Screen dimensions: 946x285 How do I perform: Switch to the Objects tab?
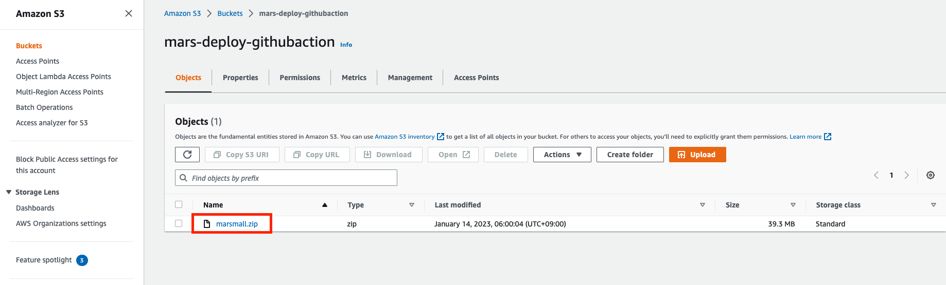188,78
